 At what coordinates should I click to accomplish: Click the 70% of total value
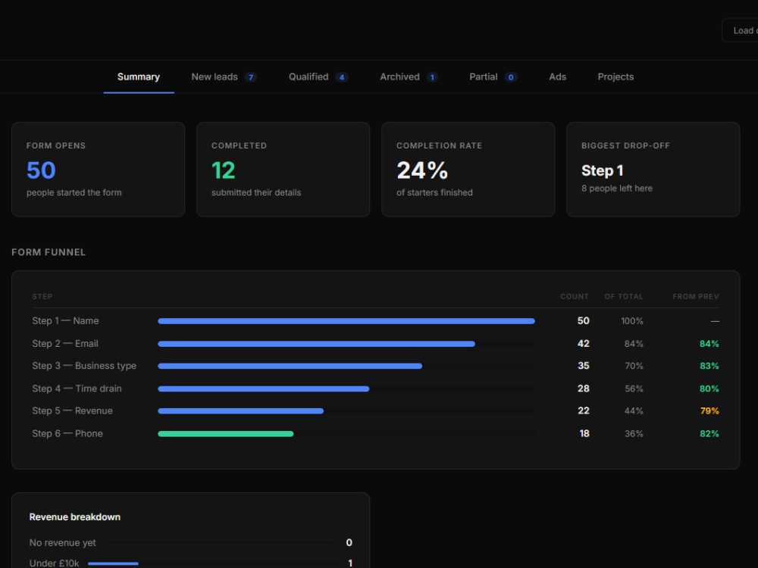(x=634, y=366)
